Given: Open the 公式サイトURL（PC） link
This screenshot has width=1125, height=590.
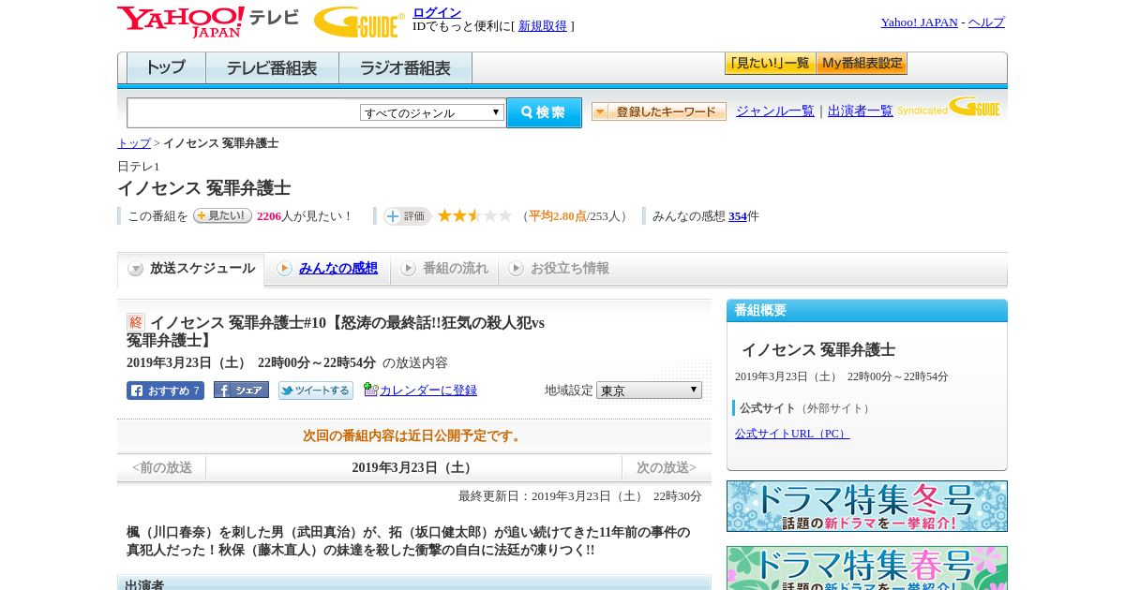Looking at the screenshot, I should point(792,434).
